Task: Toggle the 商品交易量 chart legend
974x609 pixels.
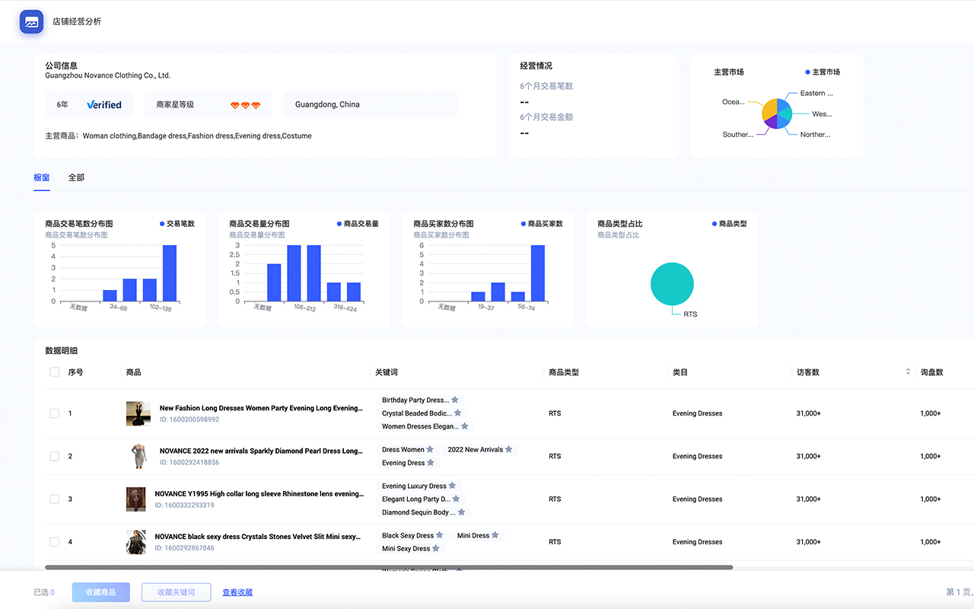Action: [x=358, y=224]
